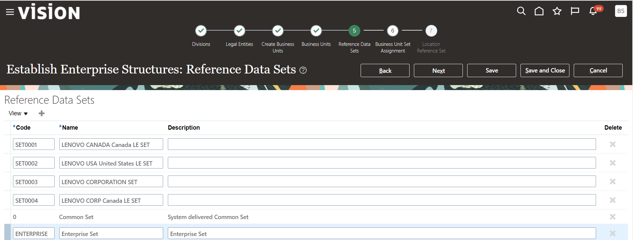
Task: Click the SET0001 code field
Action: pos(34,144)
